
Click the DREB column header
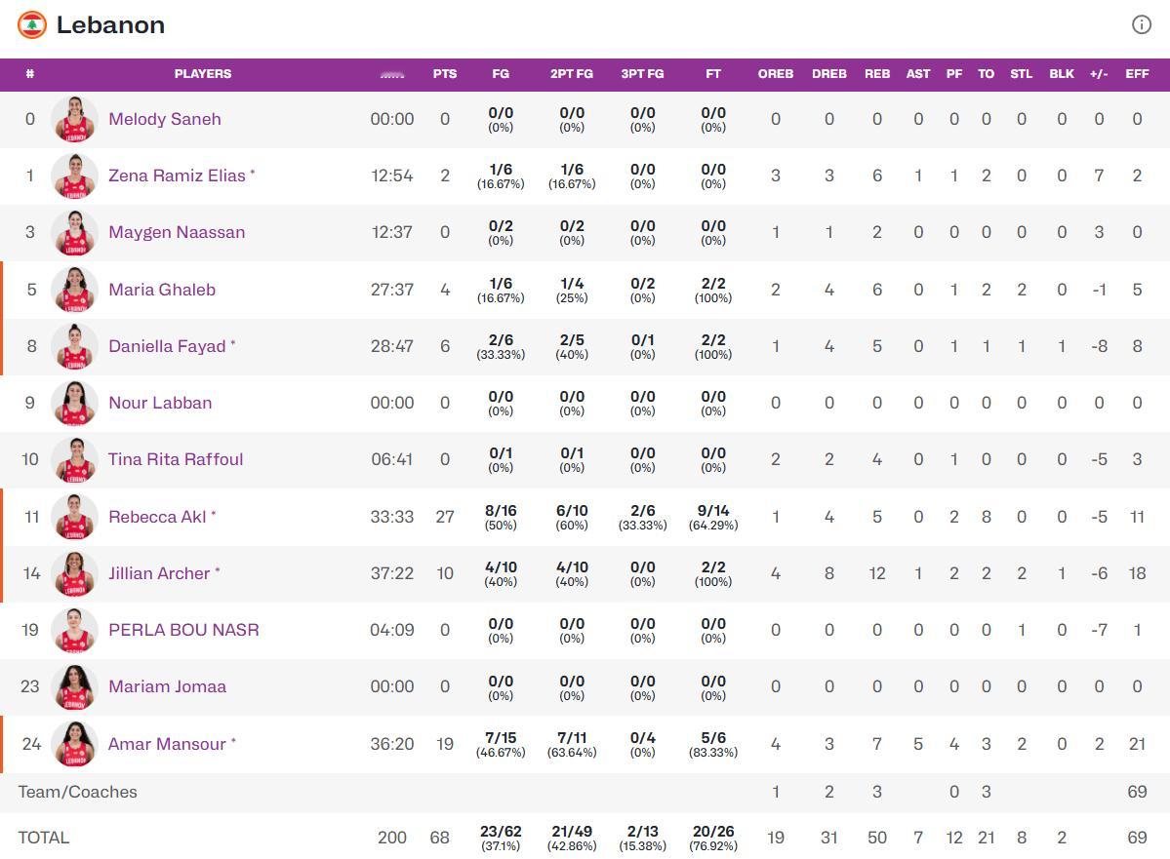829,74
